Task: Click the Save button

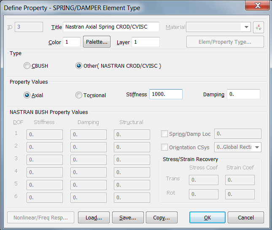Action: click(128, 217)
